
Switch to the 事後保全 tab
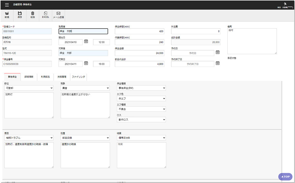tap(12, 77)
